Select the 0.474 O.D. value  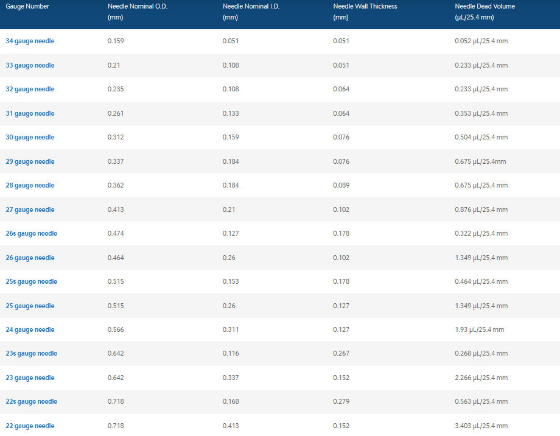116,233
